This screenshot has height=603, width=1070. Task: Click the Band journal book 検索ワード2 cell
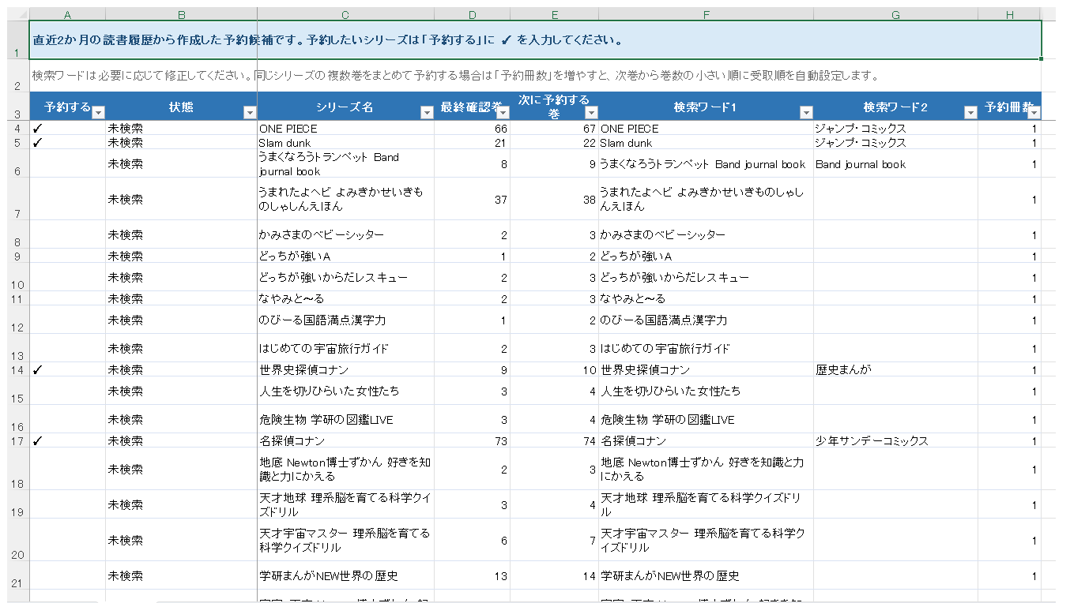(895, 163)
